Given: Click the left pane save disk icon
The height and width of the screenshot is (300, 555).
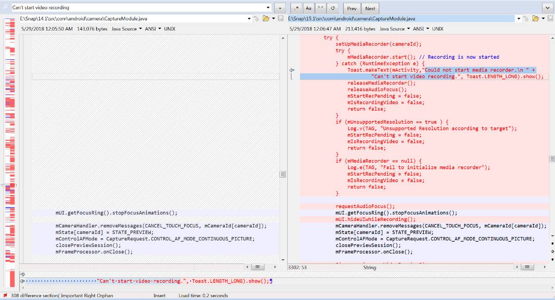Looking at the screenshot, I should [x=280, y=18].
